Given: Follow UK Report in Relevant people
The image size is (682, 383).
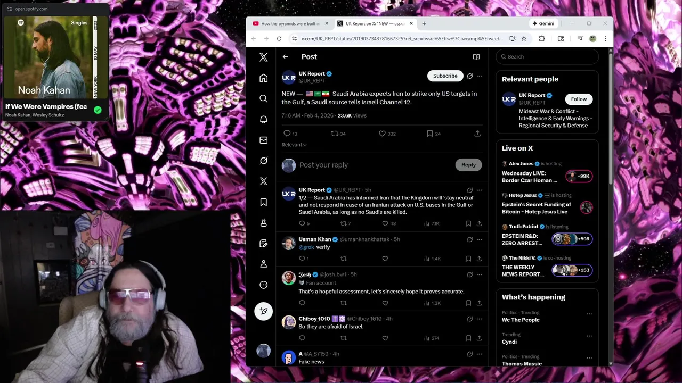Looking at the screenshot, I should tap(579, 99).
